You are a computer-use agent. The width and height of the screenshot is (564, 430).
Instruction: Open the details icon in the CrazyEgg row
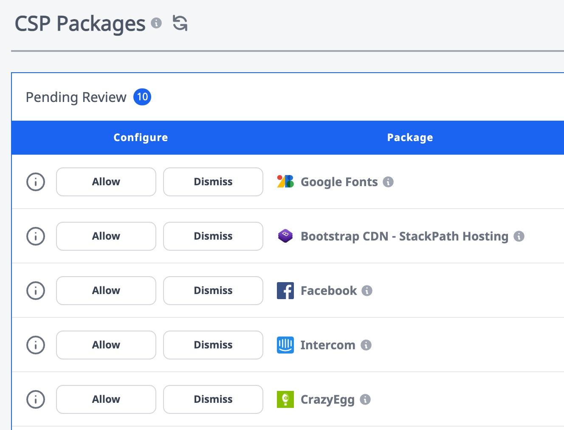click(x=36, y=399)
